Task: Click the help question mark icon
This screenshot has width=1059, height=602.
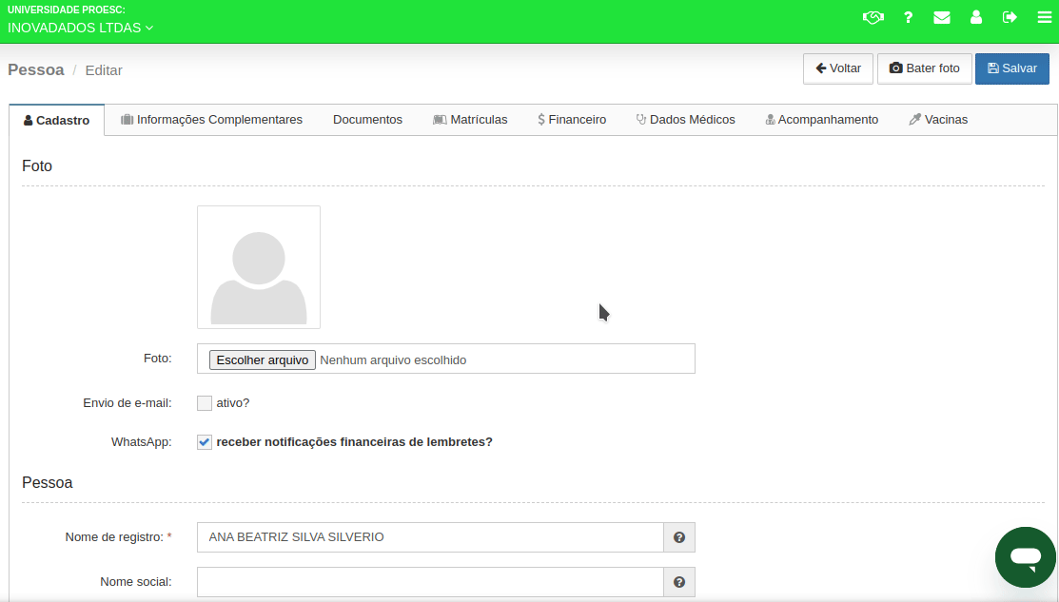Action: pyautogui.click(x=908, y=17)
